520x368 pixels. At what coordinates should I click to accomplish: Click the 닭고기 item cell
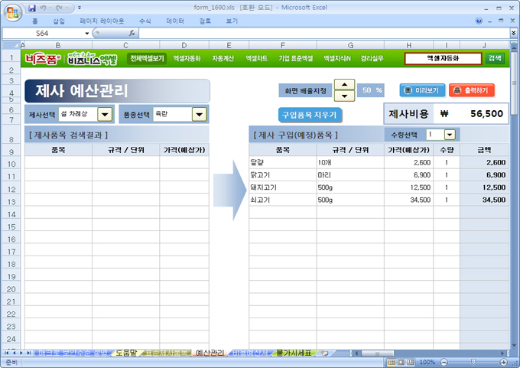pos(283,175)
